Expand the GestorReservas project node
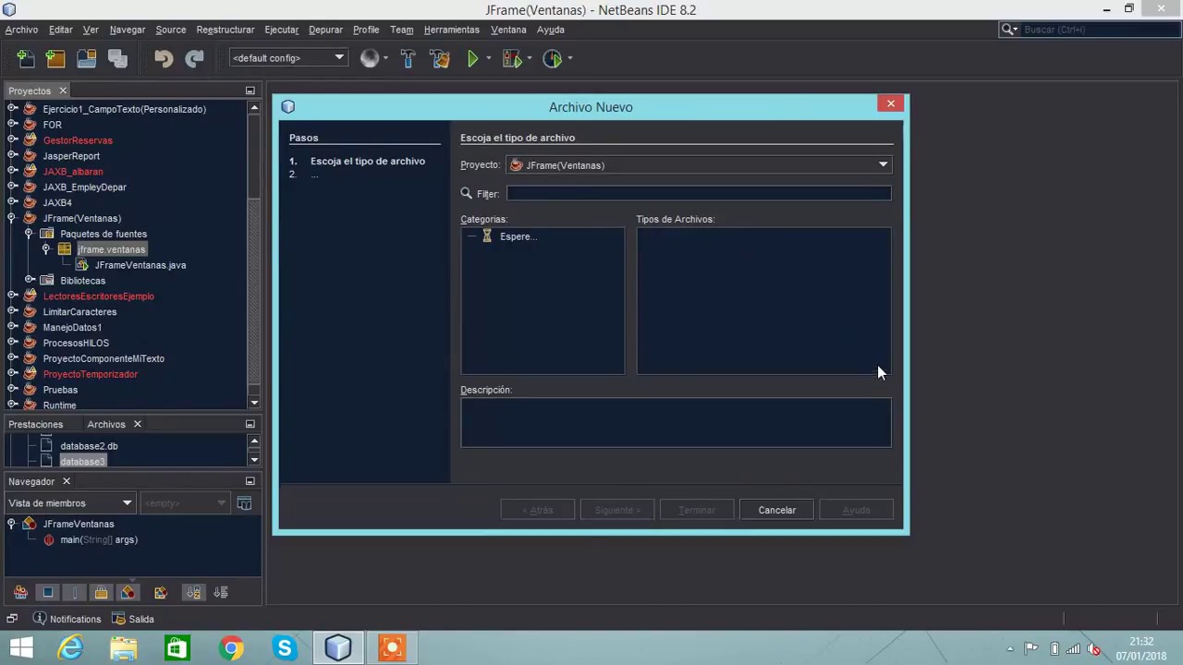The width and height of the screenshot is (1183, 665). pyautogui.click(x=12, y=140)
